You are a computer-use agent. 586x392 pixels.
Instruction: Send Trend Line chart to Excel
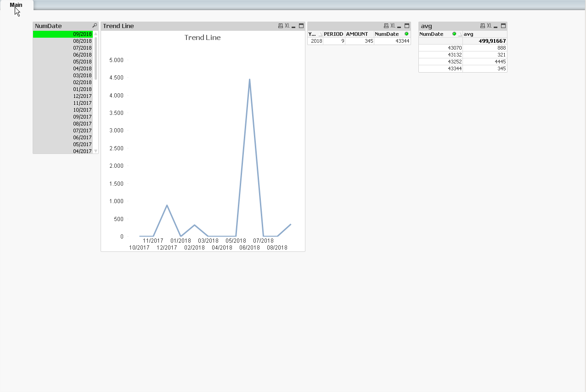[287, 26]
